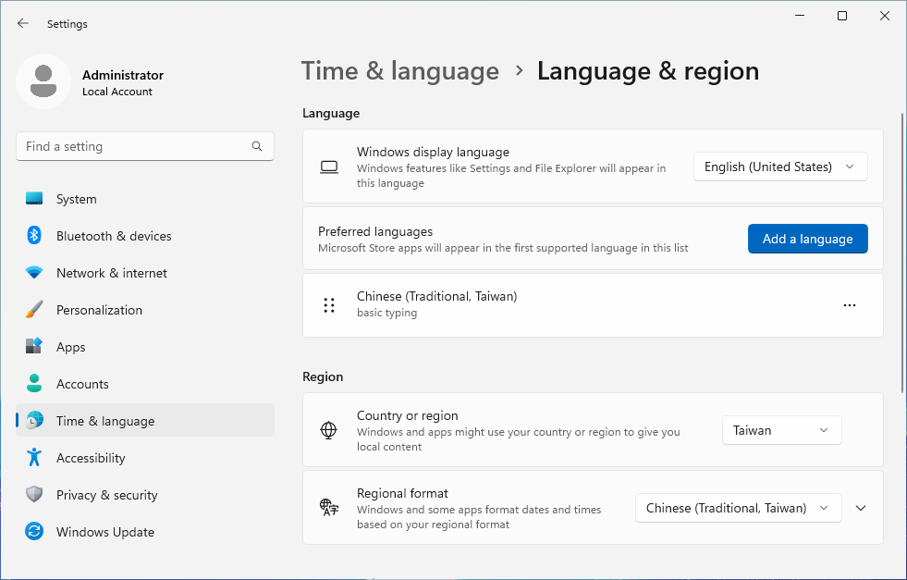The width and height of the screenshot is (907, 580).
Task: Click the Find a setting search box
Action: point(144,146)
